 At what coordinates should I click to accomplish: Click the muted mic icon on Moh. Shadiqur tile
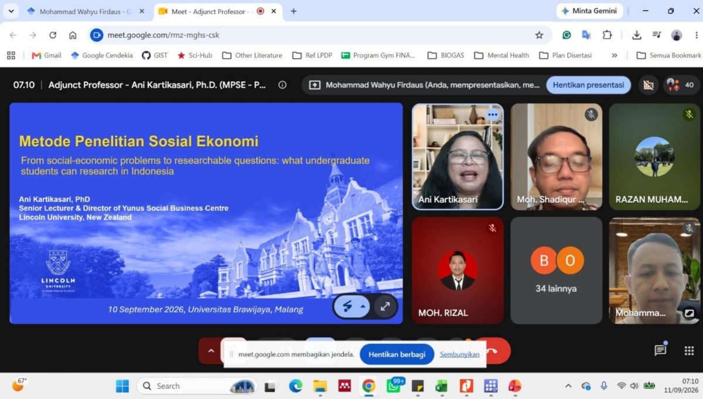[x=591, y=115]
